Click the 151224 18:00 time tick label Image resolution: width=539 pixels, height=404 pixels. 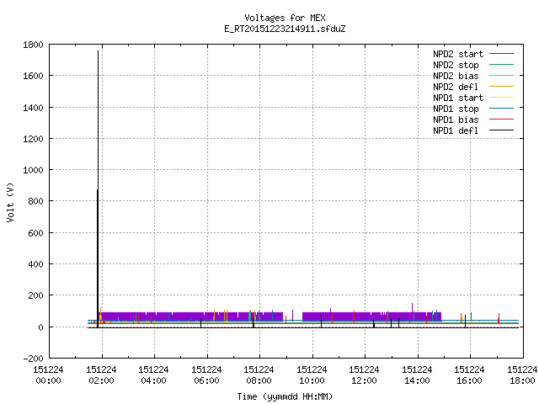click(x=522, y=375)
